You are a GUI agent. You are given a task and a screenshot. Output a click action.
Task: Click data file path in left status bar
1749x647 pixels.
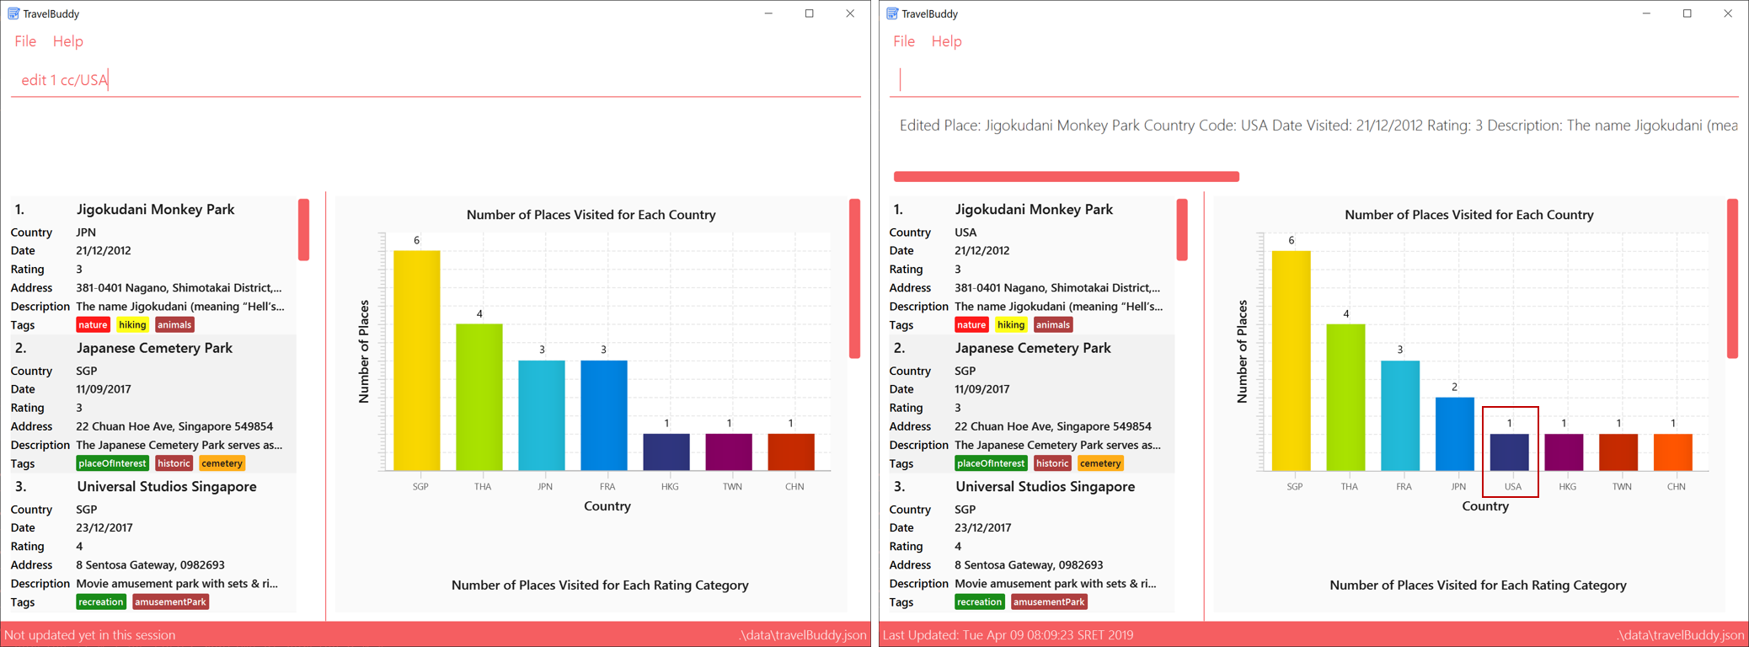803,635
